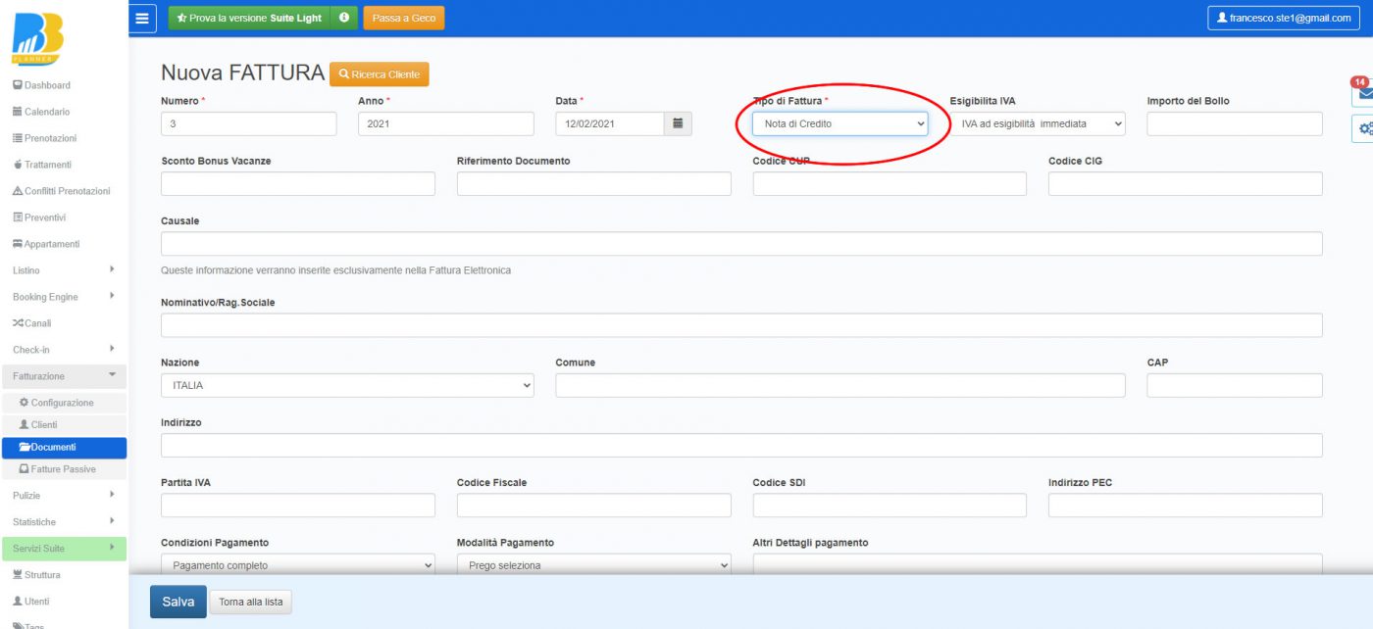Go to Appartamenti in the sidebar

point(46,244)
